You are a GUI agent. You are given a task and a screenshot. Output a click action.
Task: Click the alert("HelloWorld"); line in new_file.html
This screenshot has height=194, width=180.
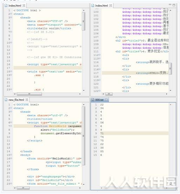[x=58, y=130]
